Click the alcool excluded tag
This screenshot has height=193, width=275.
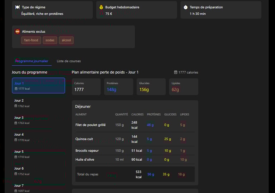(66, 40)
